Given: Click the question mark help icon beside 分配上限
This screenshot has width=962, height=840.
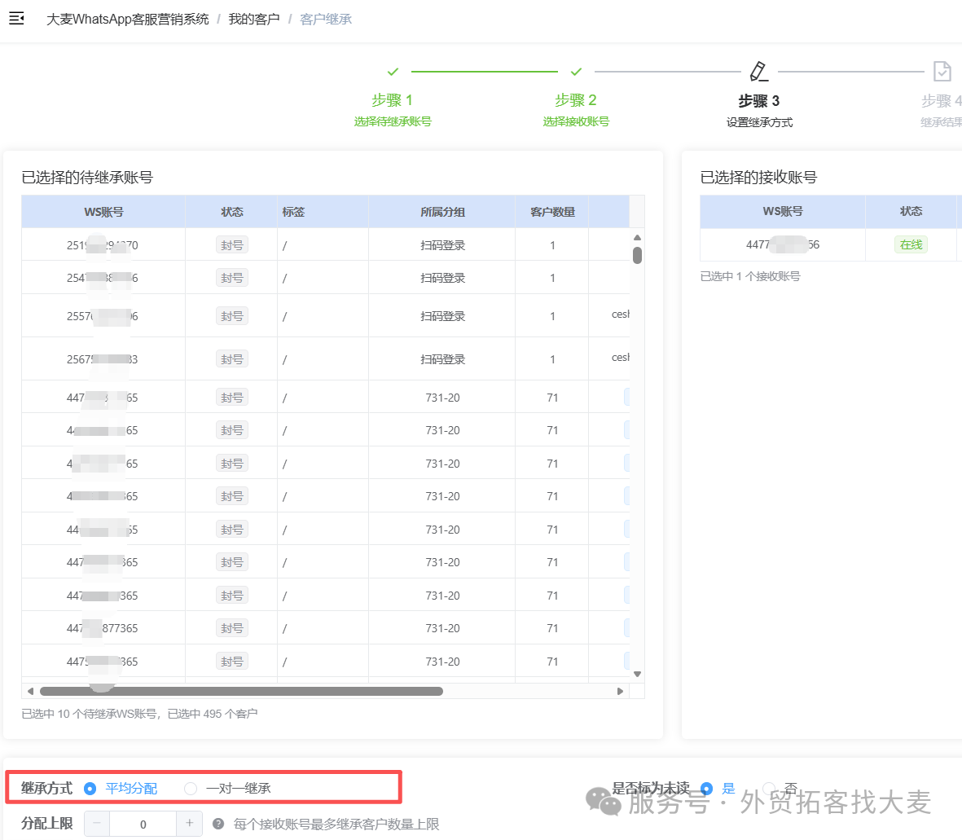Looking at the screenshot, I should 217,824.
